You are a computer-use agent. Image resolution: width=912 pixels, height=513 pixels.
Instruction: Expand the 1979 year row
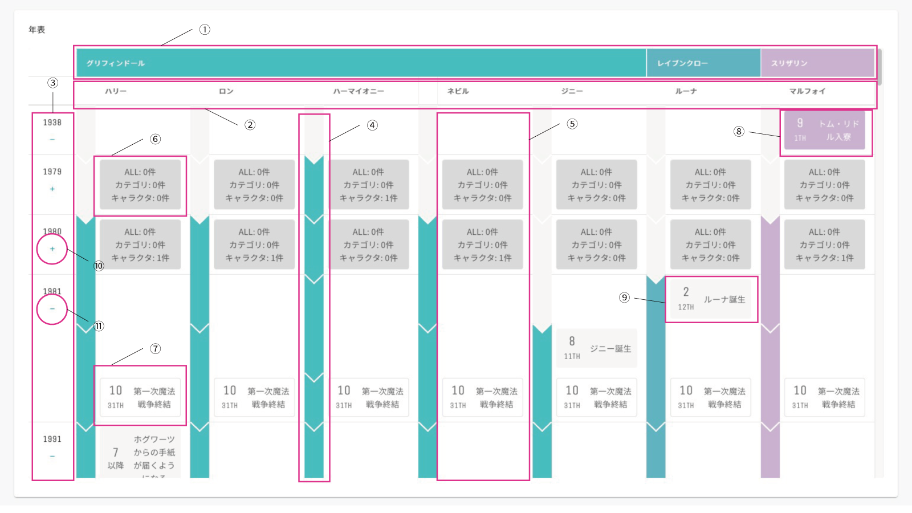pyautogui.click(x=52, y=189)
